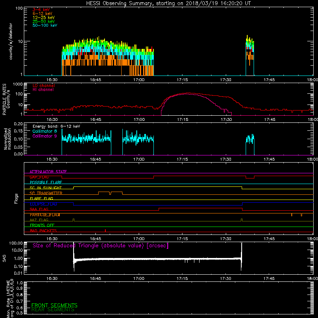318x318 pixels.
Task: Click the bad packets tick mark near 16:48
Action: coord(105,231)
